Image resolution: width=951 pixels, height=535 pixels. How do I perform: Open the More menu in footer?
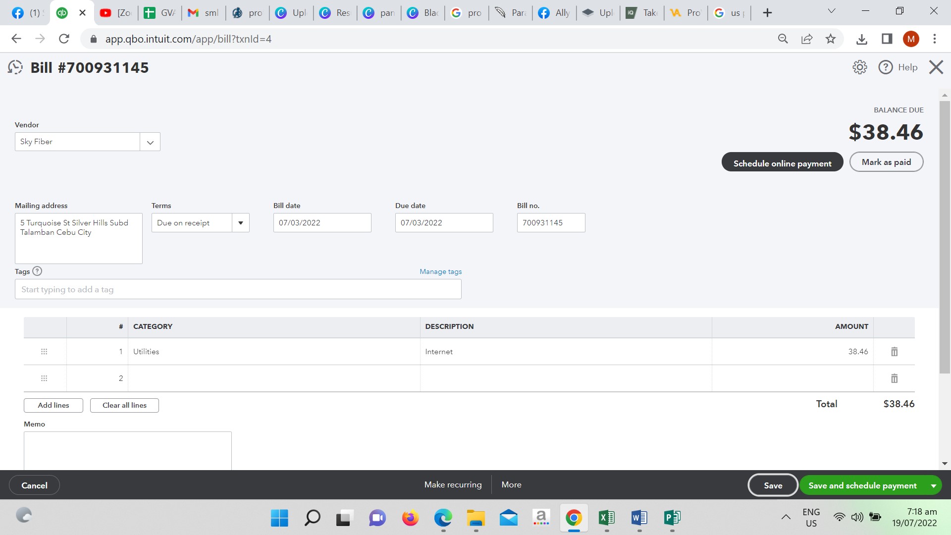[x=511, y=484]
